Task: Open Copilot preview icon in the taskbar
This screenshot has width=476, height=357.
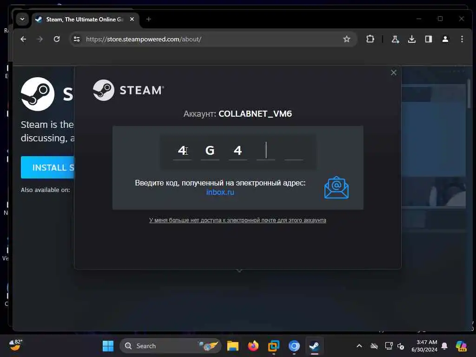Action: (x=461, y=346)
